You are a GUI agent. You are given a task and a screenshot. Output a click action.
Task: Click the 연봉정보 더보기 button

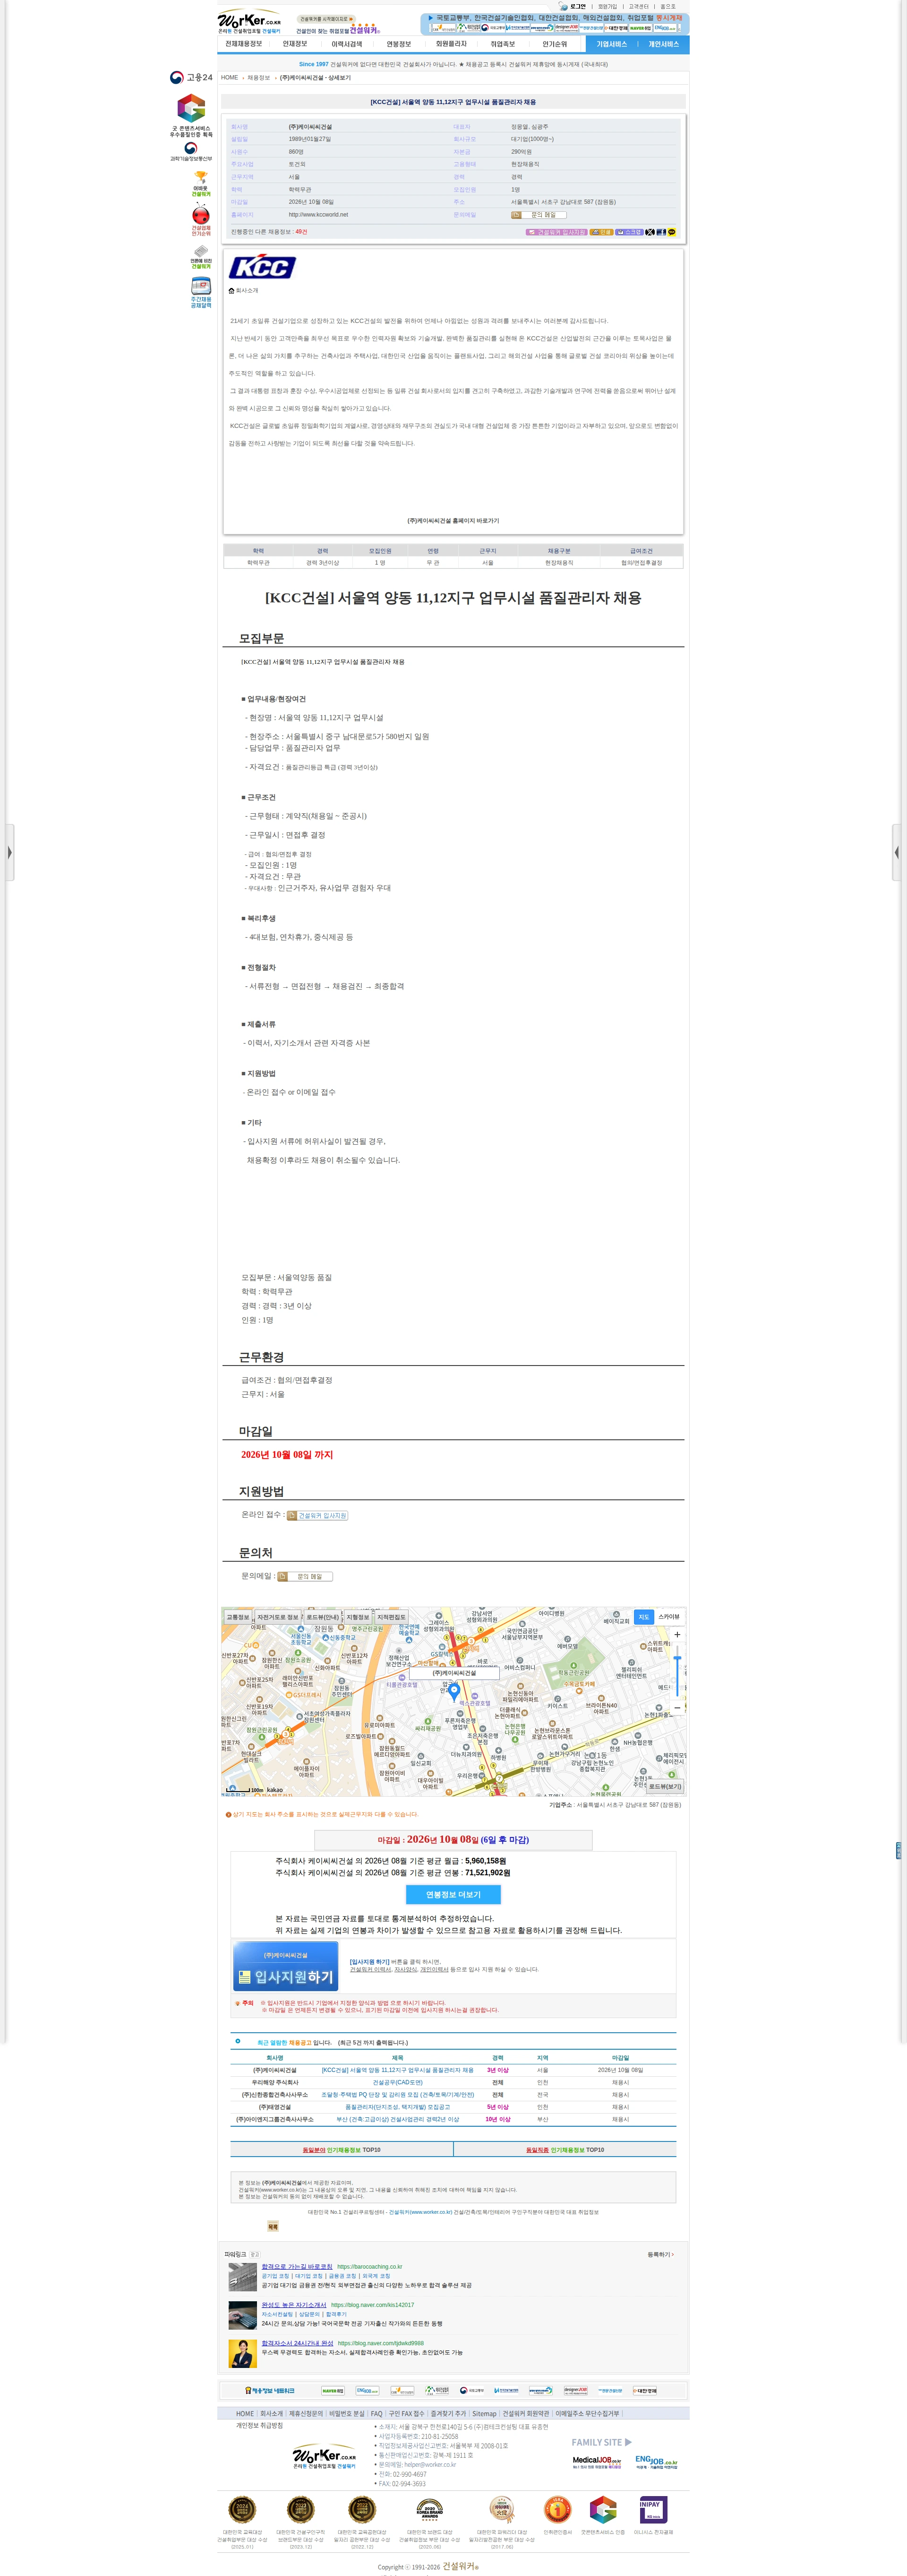click(453, 1894)
